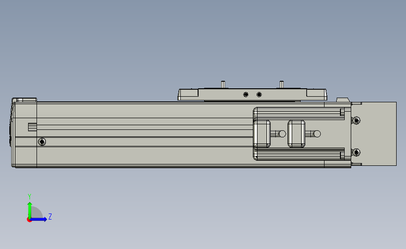406x249 pixels.
Task: Select the small rectangular stopper at the slot's left end
Action: pos(32,127)
